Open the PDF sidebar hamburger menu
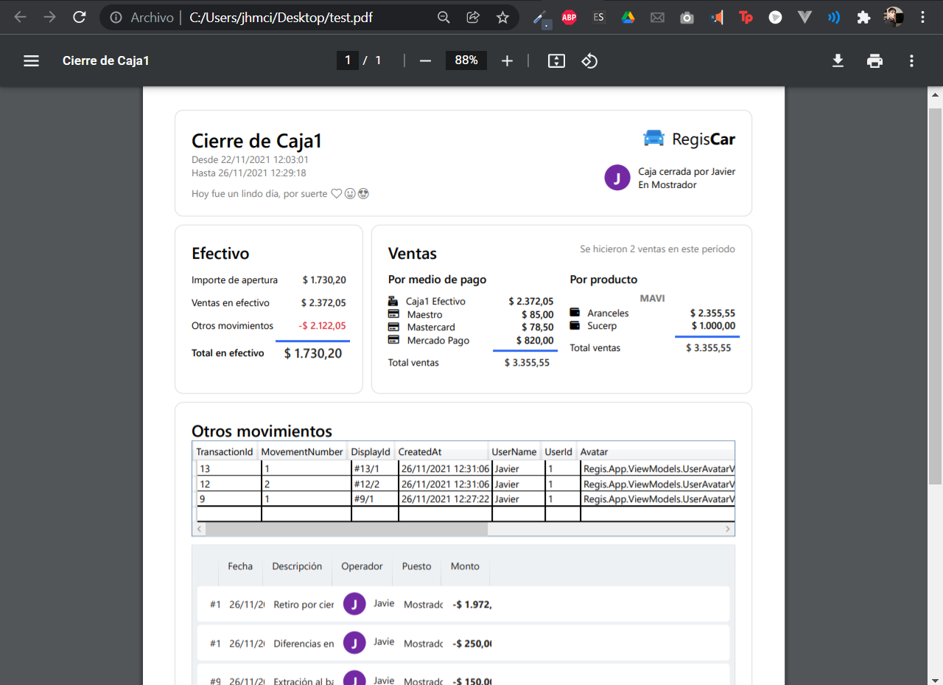 tap(31, 60)
